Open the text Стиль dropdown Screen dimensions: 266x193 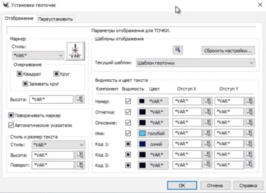click(58, 145)
